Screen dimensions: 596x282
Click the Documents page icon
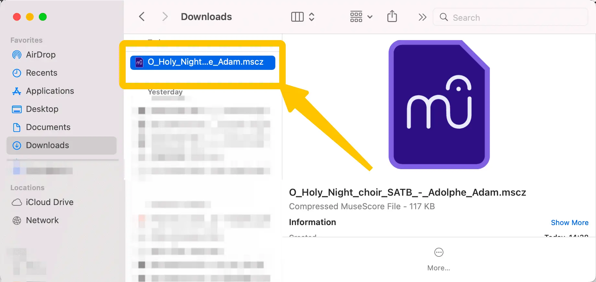[17, 127]
